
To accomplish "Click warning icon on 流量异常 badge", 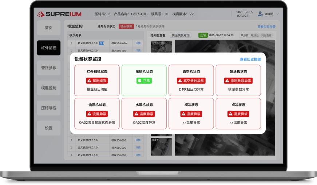I will coord(89,114).
